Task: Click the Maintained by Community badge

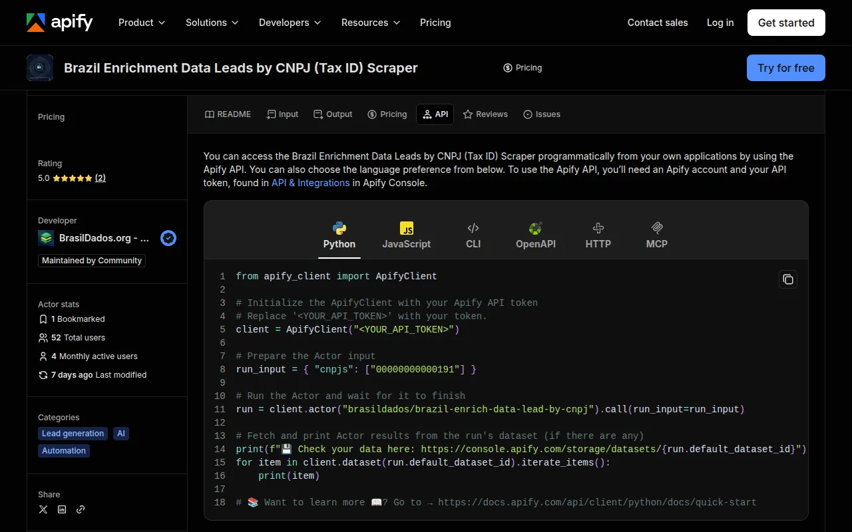Action: (x=92, y=261)
